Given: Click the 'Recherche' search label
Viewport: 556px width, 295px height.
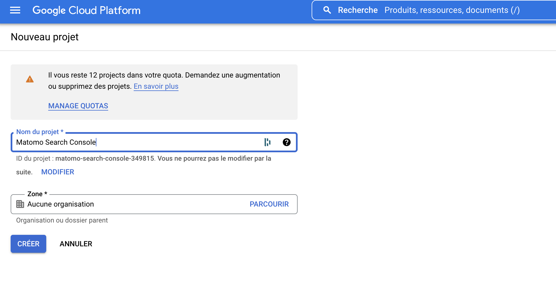Looking at the screenshot, I should (358, 10).
